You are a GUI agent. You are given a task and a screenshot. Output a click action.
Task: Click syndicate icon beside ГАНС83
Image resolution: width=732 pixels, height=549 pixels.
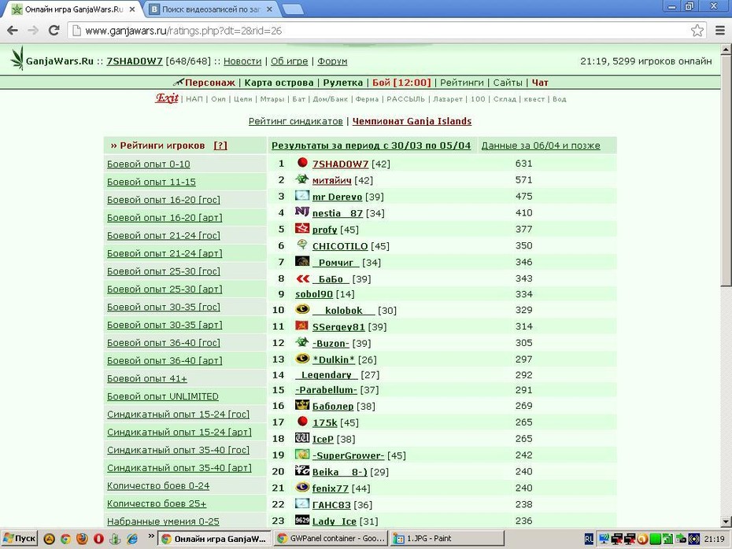click(x=302, y=503)
